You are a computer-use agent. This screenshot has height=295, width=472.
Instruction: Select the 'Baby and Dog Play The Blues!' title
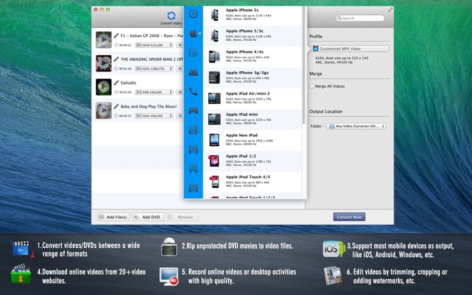(x=149, y=106)
